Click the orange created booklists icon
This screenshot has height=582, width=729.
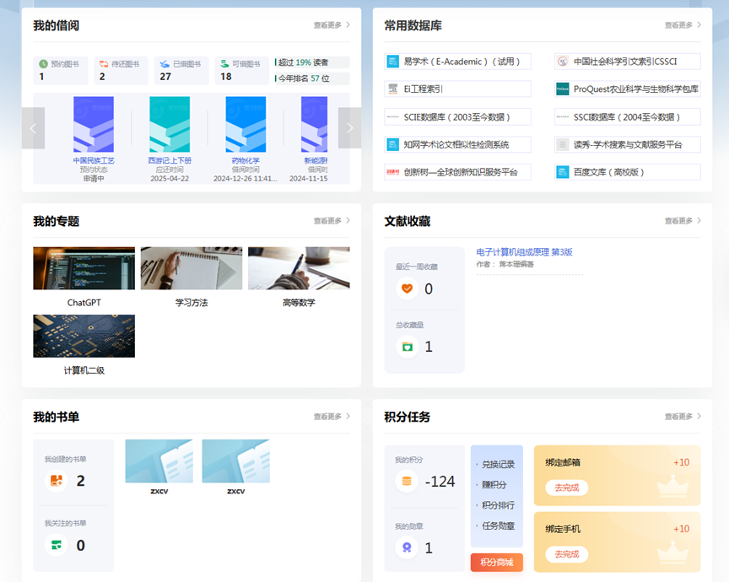(57, 481)
